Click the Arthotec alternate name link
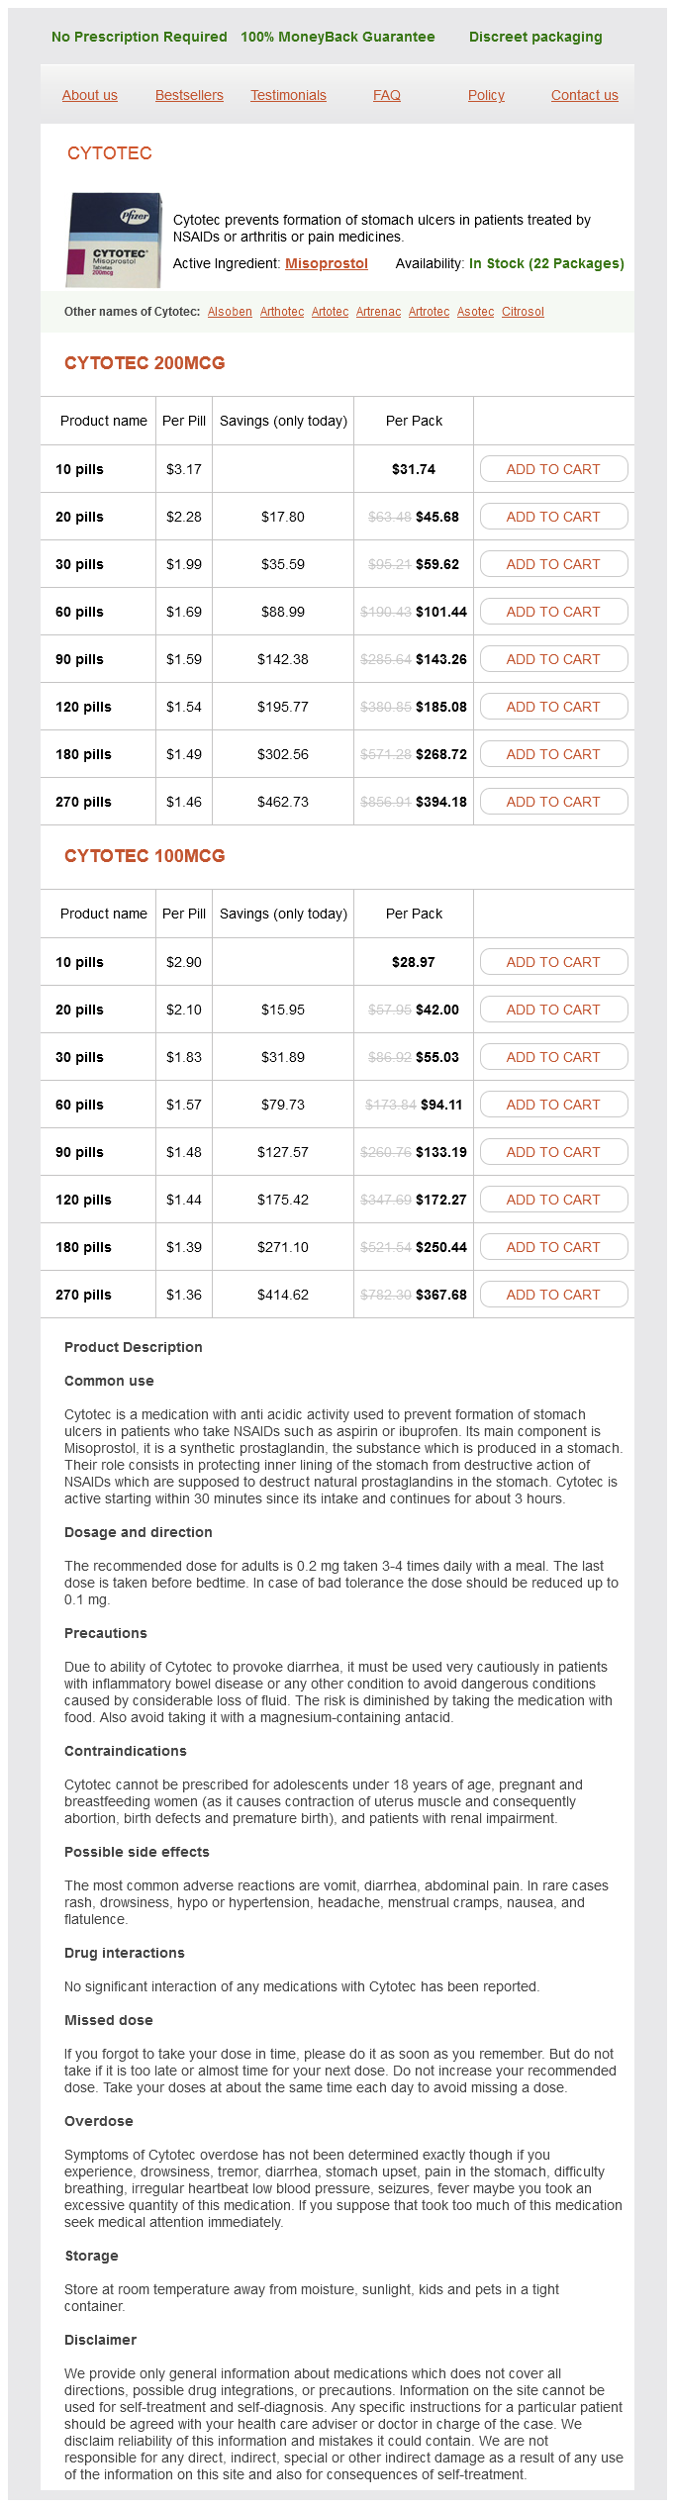The image size is (675, 2508). (282, 312)
